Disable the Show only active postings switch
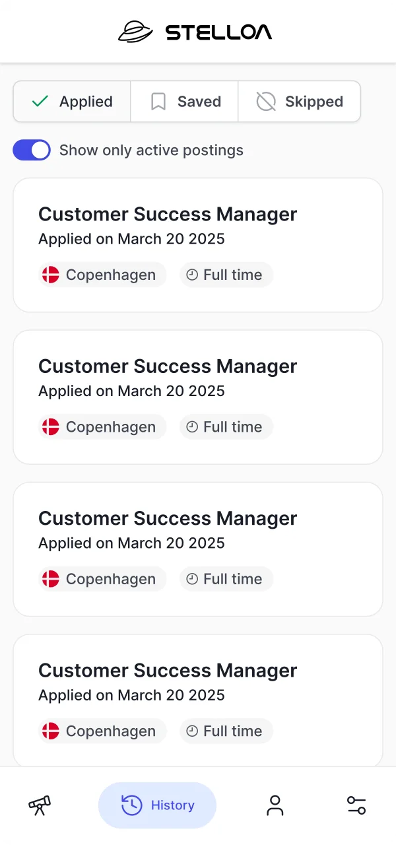This screenshot has width=396, height=845. 31,150
